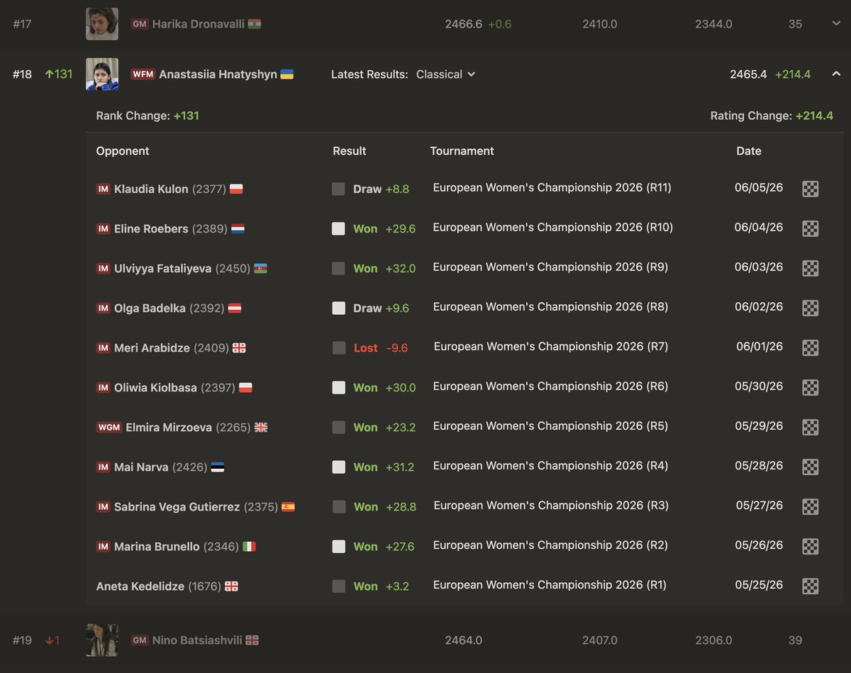Image resolution: width=851 pixels, height=673 pixels.
Task: Open the Classical latest results dropdown
Action: point(445,74)
